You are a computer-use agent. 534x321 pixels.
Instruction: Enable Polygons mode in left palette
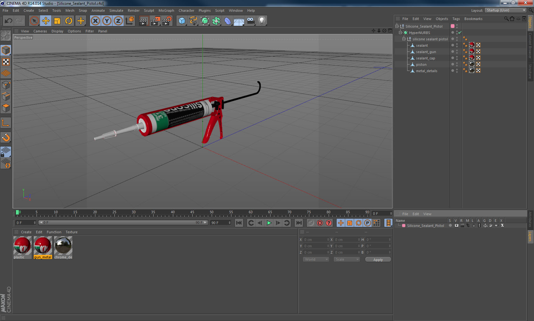click(x=6, y=108)
